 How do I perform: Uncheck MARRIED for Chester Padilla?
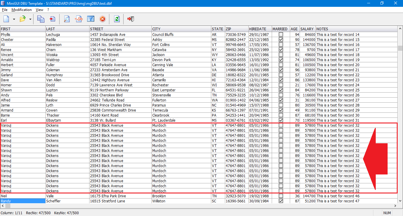point(281,40)
